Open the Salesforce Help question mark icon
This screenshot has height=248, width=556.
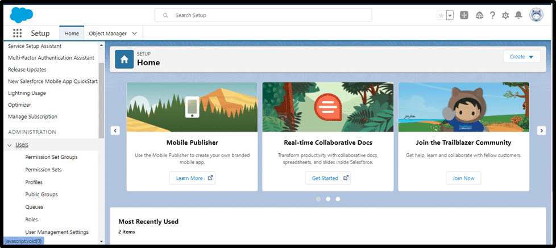(x=492, y=15)
